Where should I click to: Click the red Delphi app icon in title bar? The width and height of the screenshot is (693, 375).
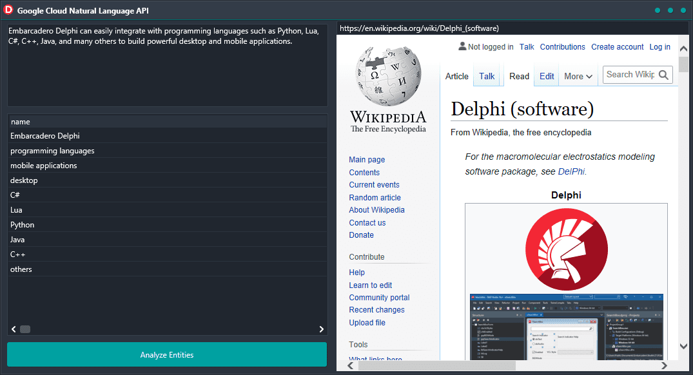[8, 10]
